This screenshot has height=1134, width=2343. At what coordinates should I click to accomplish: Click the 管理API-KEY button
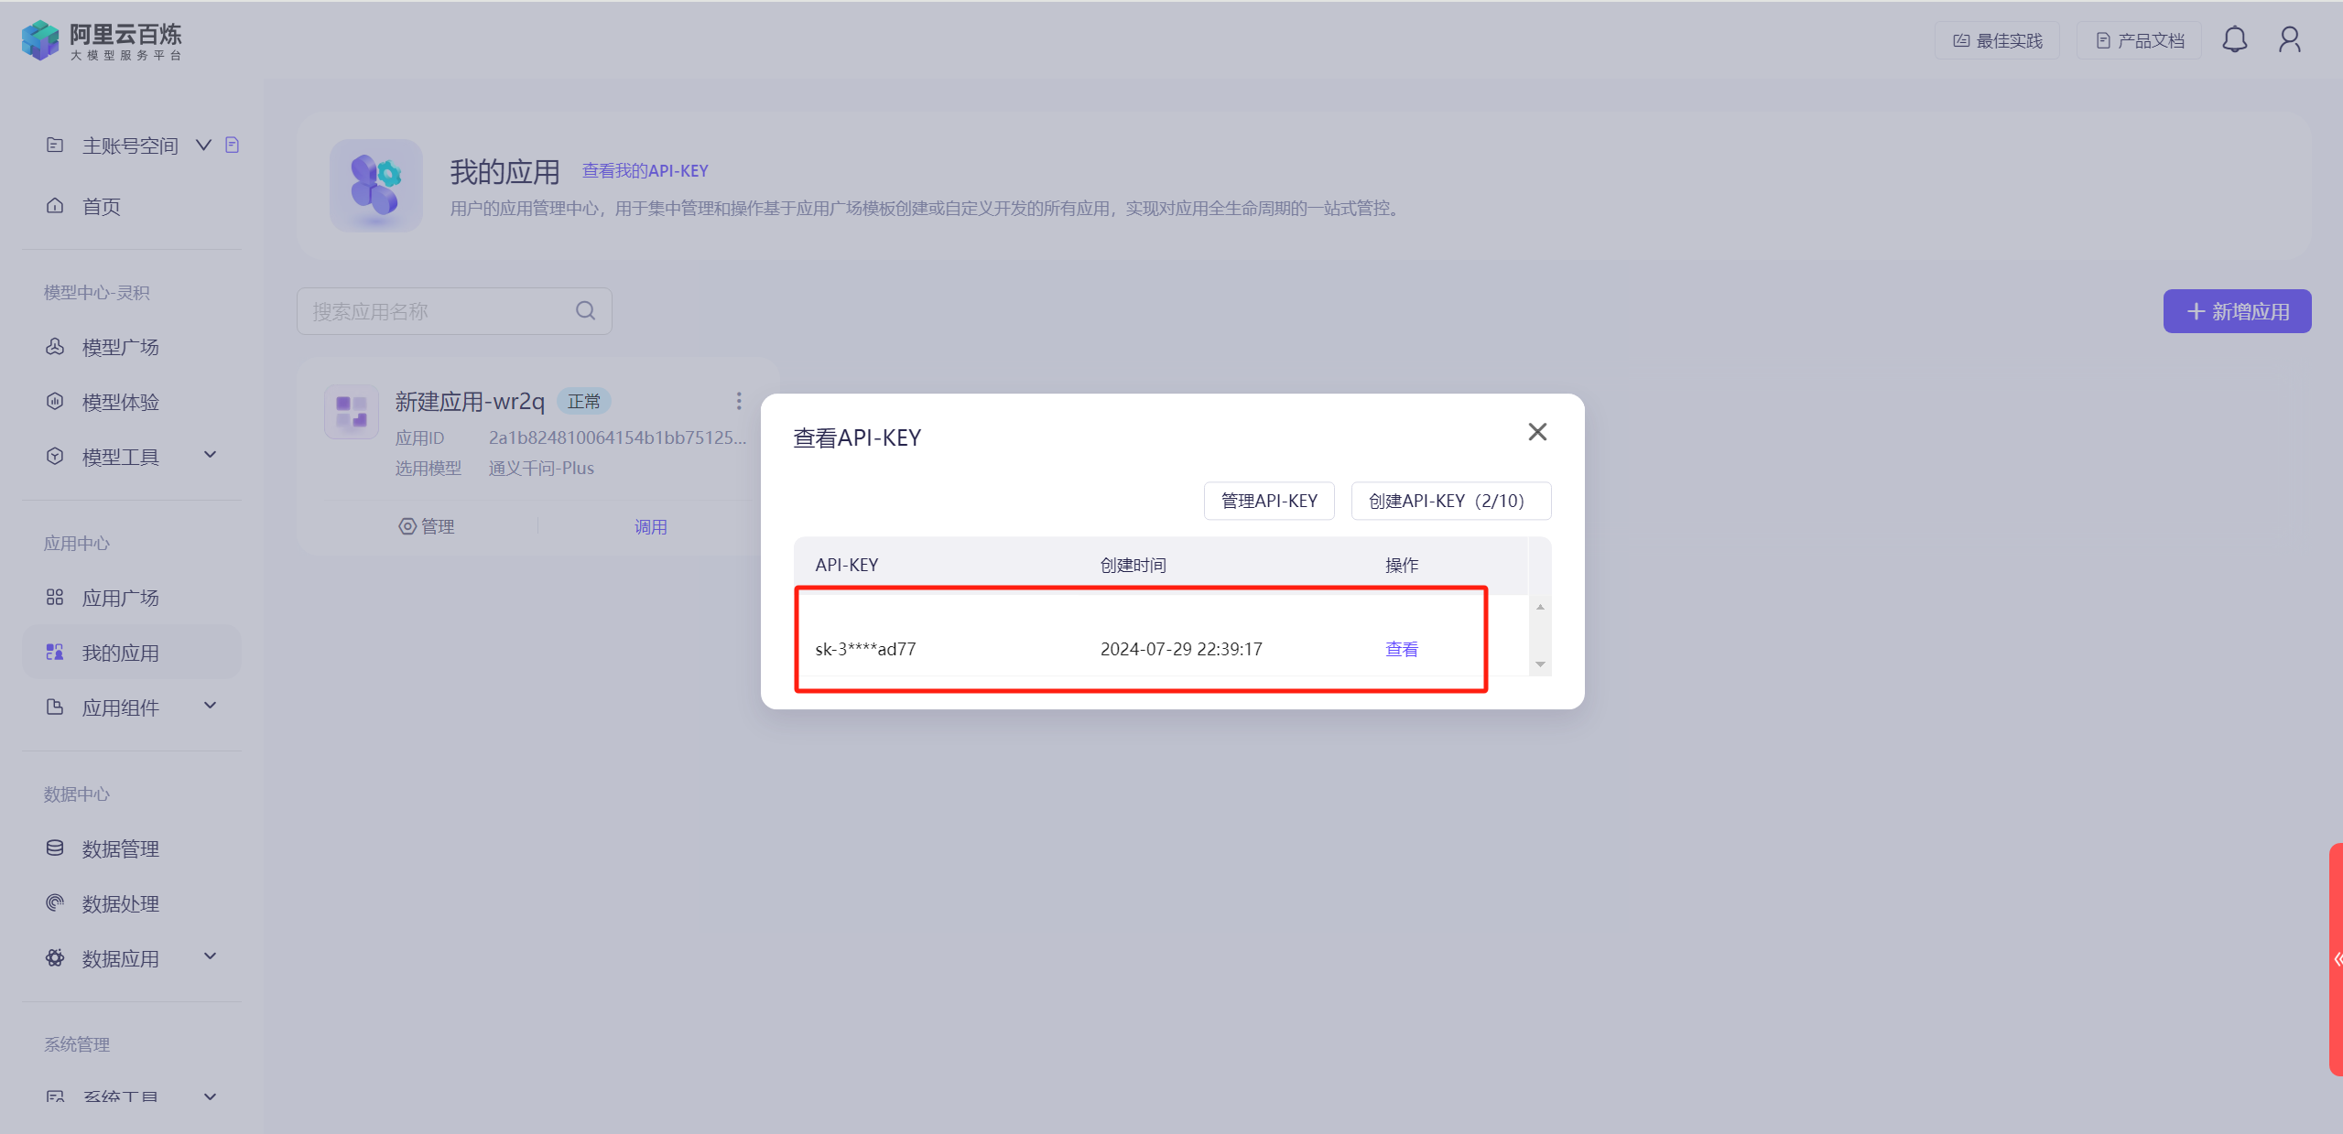tap(1269, 501)
